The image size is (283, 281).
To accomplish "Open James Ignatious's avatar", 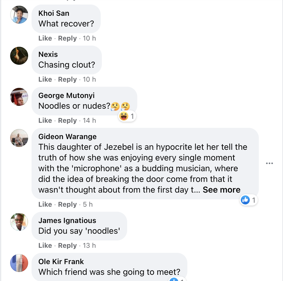I will click(19, 222).
